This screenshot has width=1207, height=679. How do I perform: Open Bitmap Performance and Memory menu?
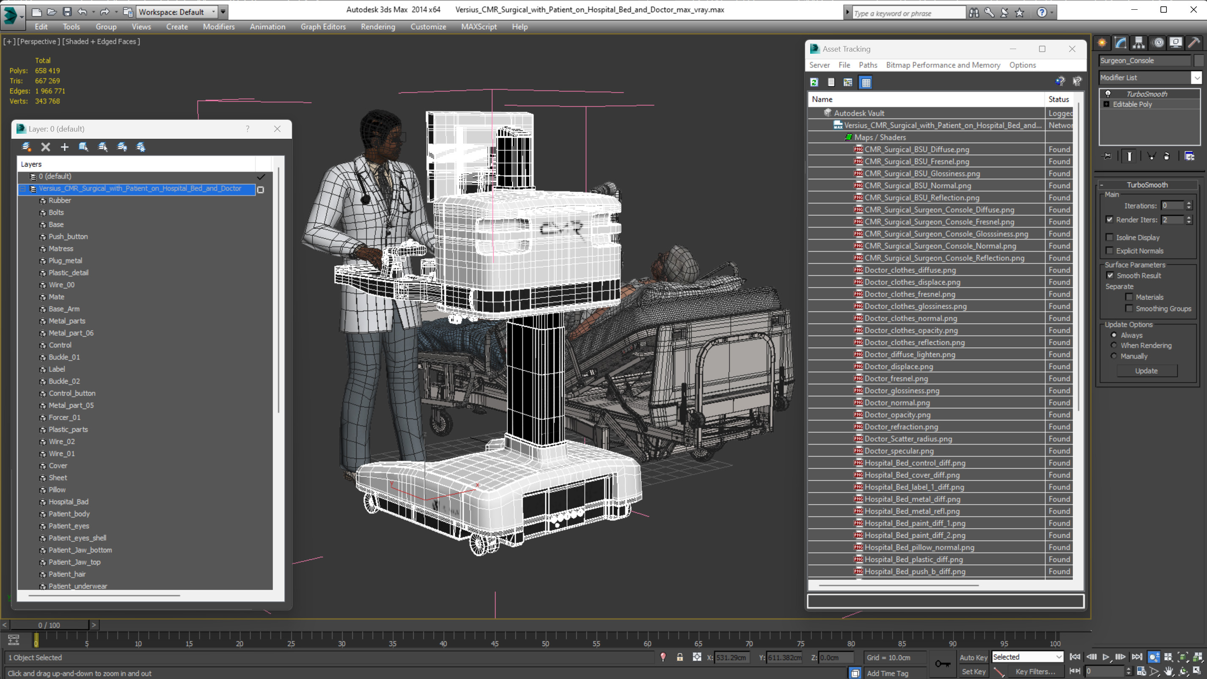tap(943, 65)
